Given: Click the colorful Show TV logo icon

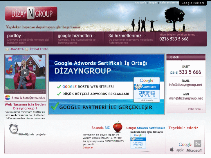Looking at the screenshot, I should click(8, 97).
